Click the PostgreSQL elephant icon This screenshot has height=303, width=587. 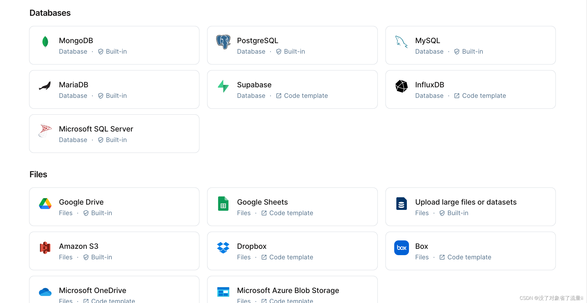223,42
